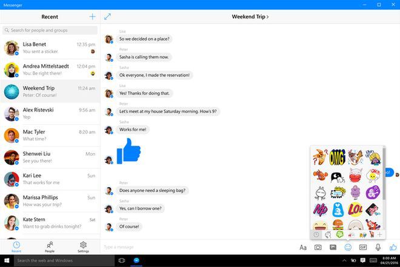Viewport: 400px width, 267px height.
Task: Open the Settings tab
Action: pyautogui.click(x=83, y=247)
